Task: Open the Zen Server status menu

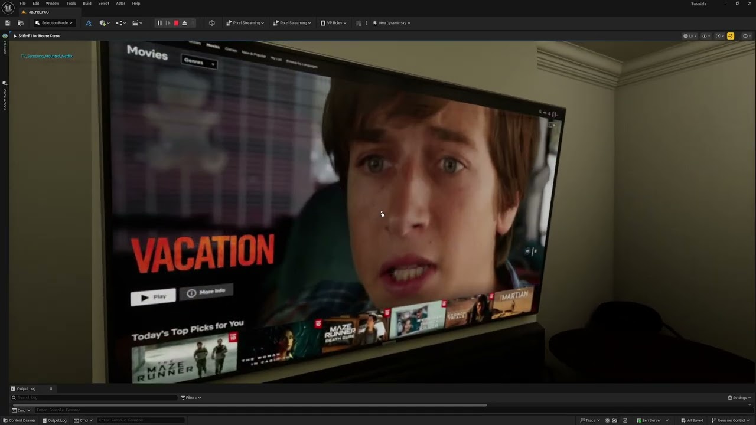Action: 653,420
